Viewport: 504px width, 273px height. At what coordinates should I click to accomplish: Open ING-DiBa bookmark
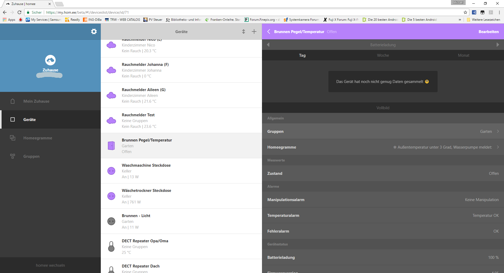[x=92, y=20]
